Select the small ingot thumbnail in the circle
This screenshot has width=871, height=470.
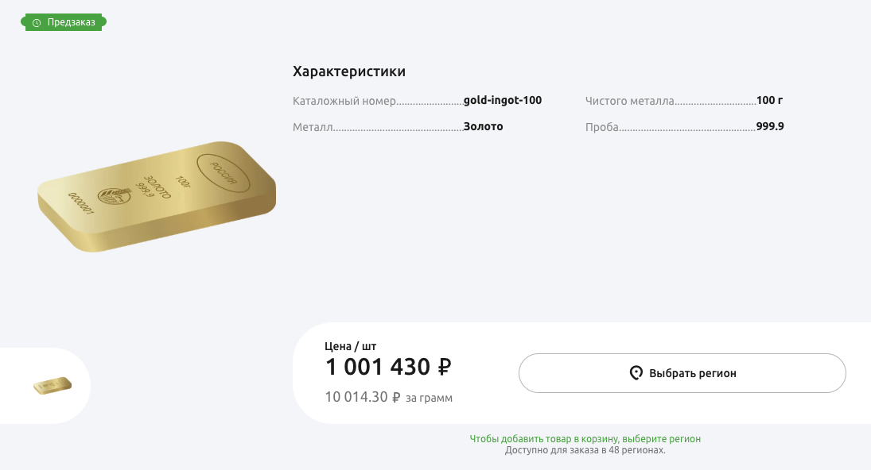[52, 384]
